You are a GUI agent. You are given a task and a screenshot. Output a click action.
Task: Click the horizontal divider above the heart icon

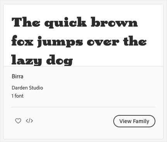coord(83,107)
